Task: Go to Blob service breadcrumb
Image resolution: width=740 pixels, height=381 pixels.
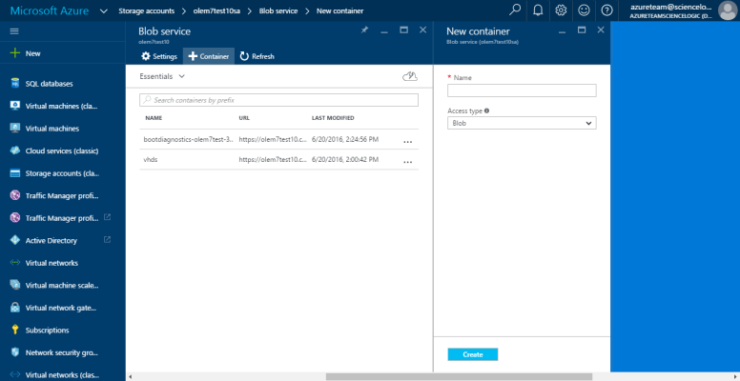Action: click(278, 10)
